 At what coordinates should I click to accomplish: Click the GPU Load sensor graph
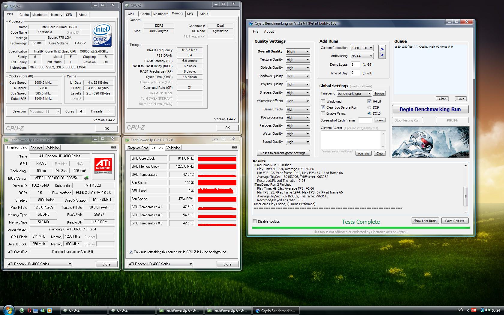click(217, 191)
